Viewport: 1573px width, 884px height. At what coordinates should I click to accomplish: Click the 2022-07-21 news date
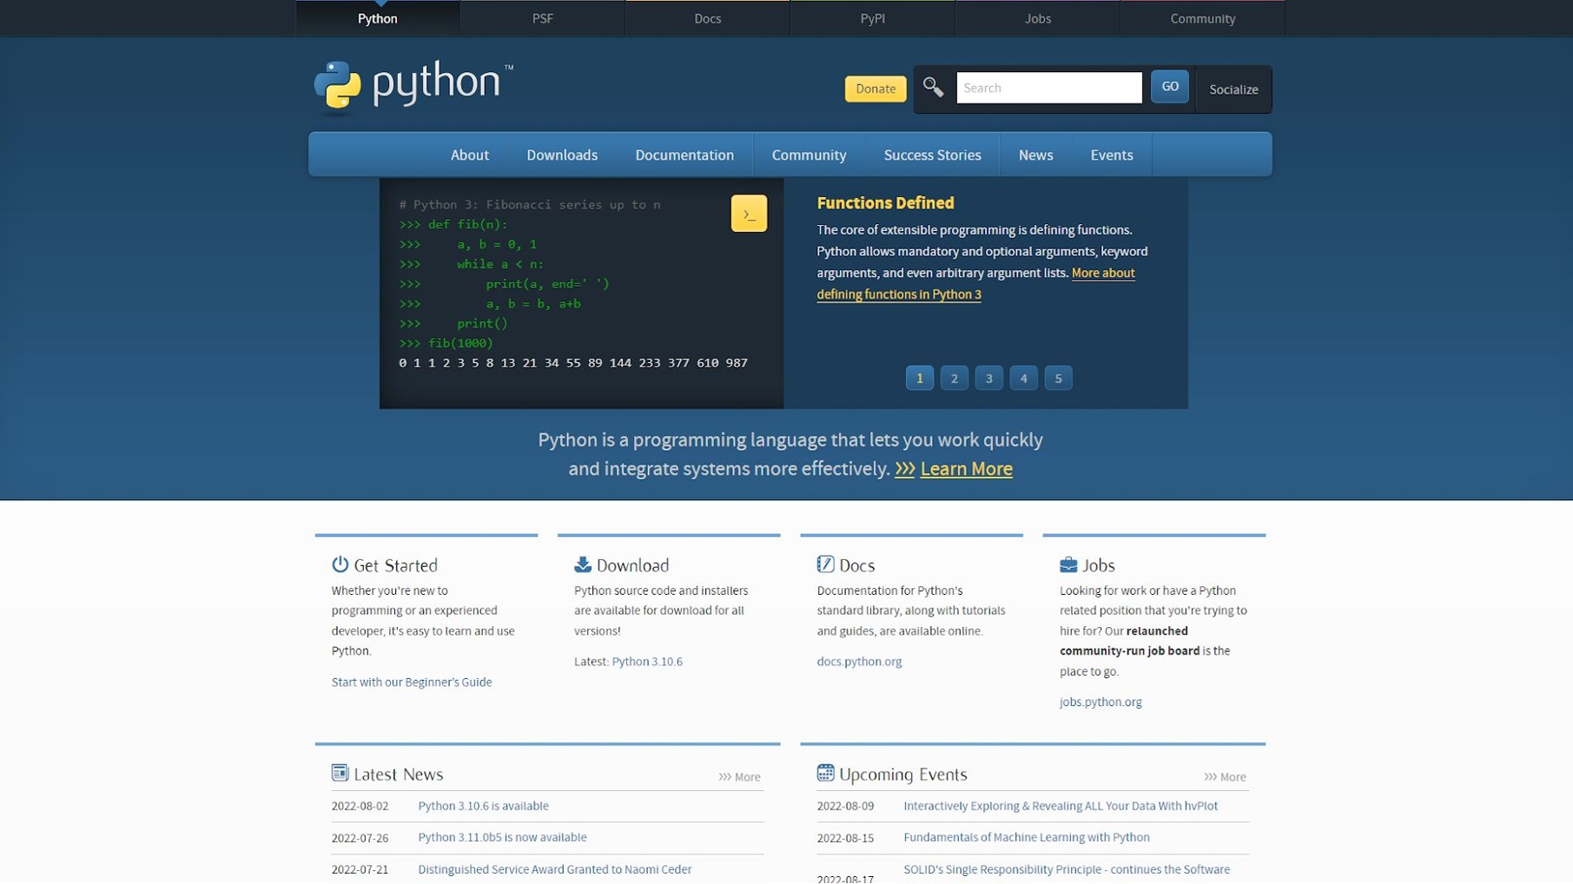coord(360,869)
